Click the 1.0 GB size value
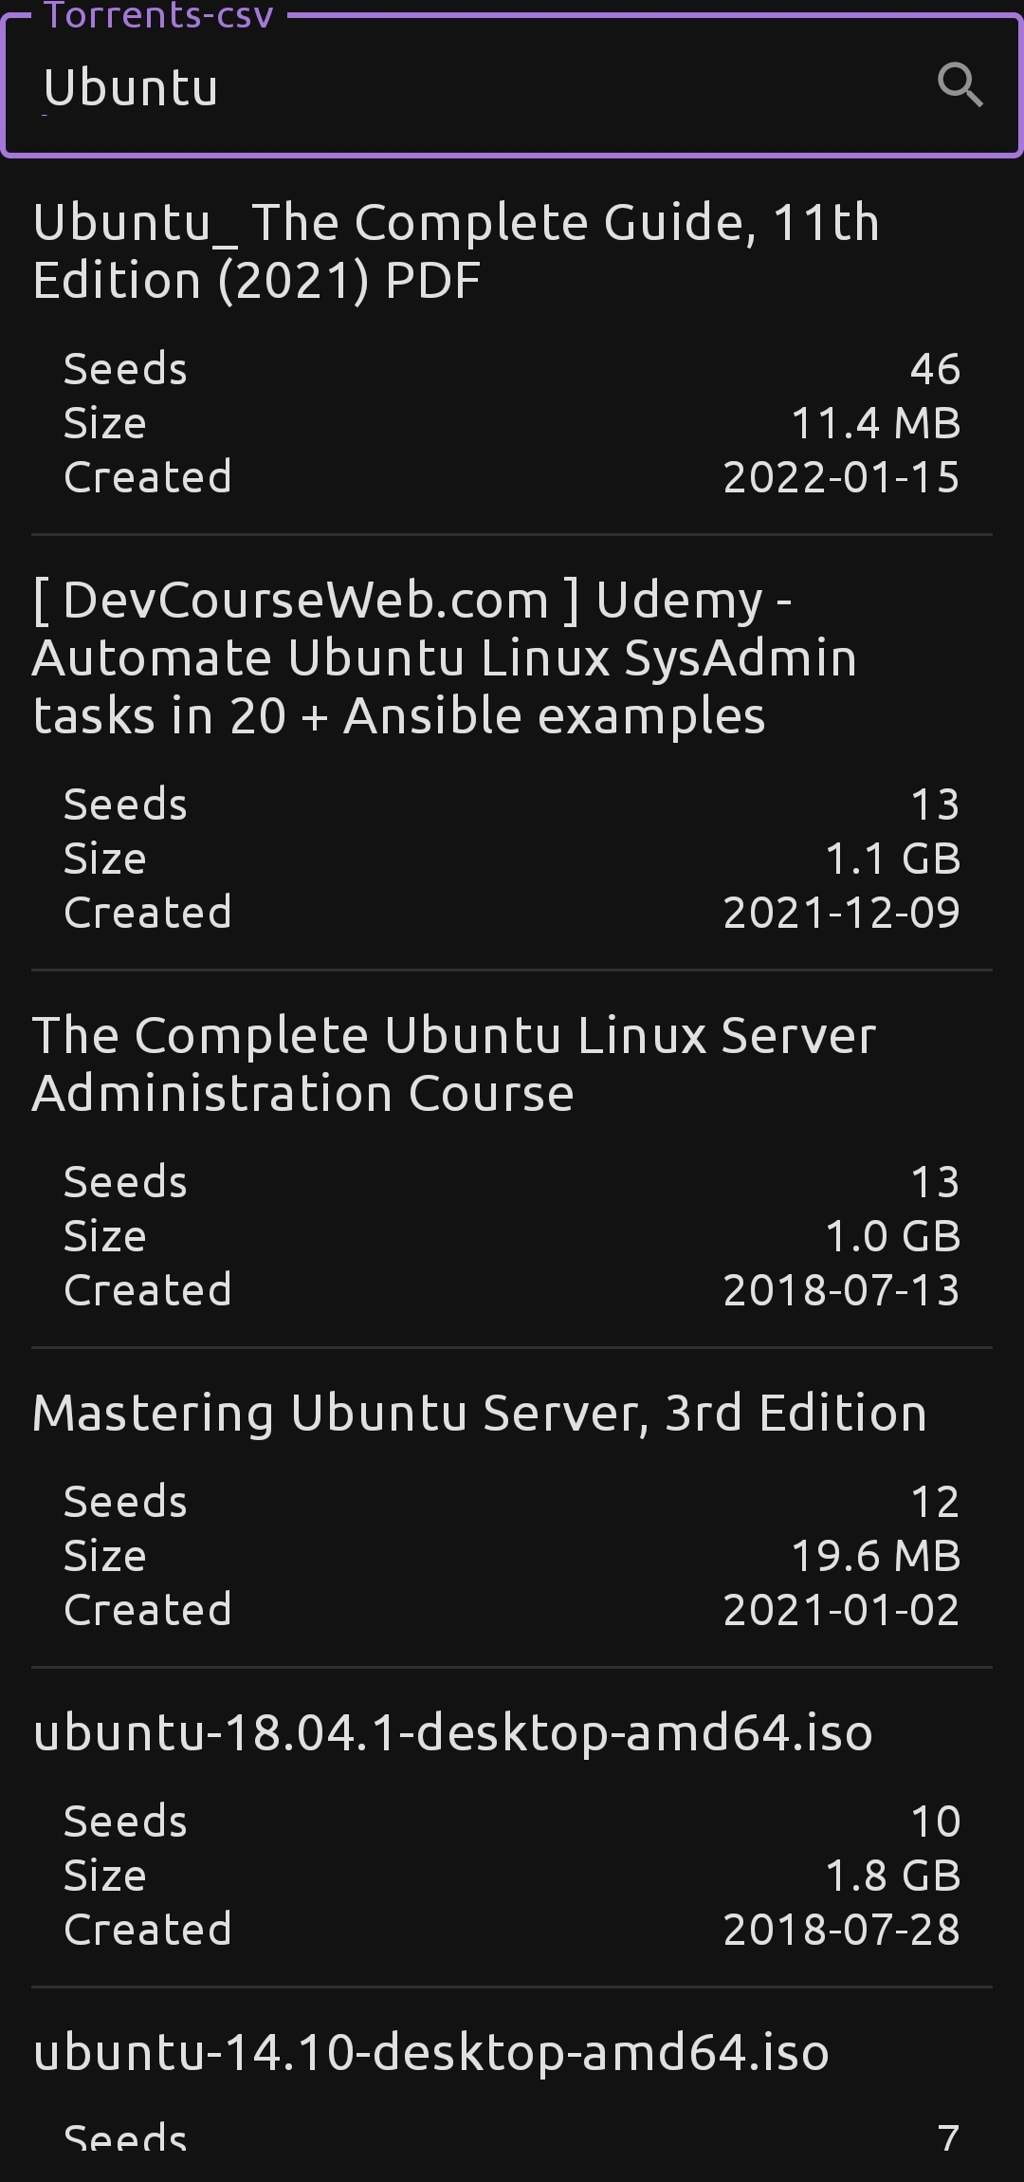1024x2182 pixels. tap(892, 1236)
